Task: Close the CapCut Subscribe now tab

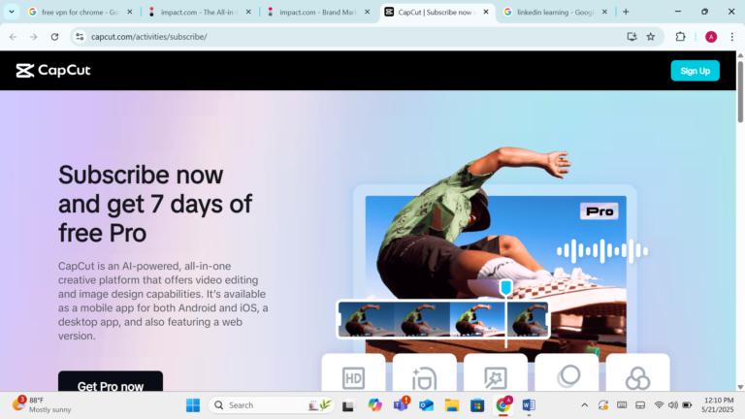Action: 486,12
